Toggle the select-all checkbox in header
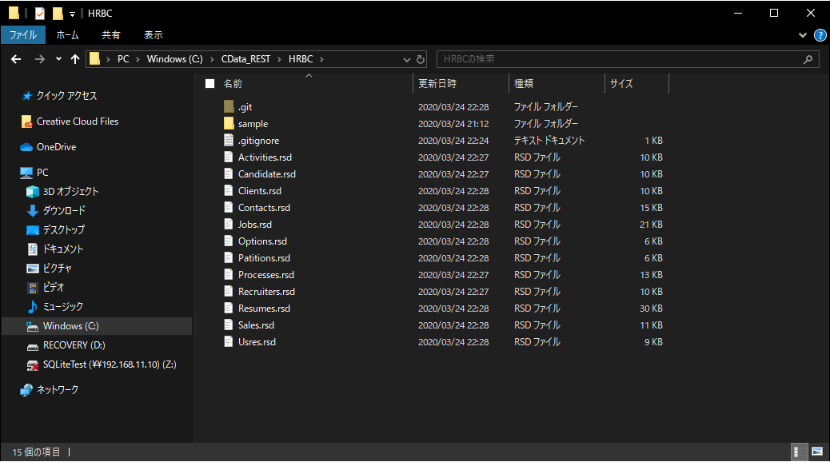The image size is (830, 462). point(210,84)
